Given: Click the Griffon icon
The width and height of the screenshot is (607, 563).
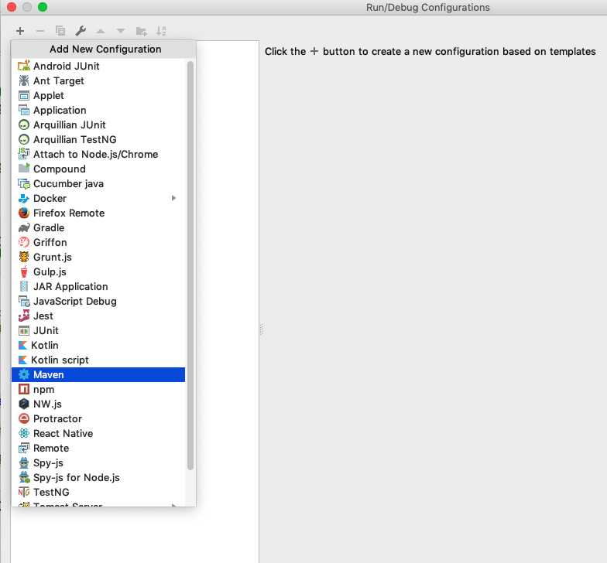Looking at the screenshot, I should click(24, 242).
